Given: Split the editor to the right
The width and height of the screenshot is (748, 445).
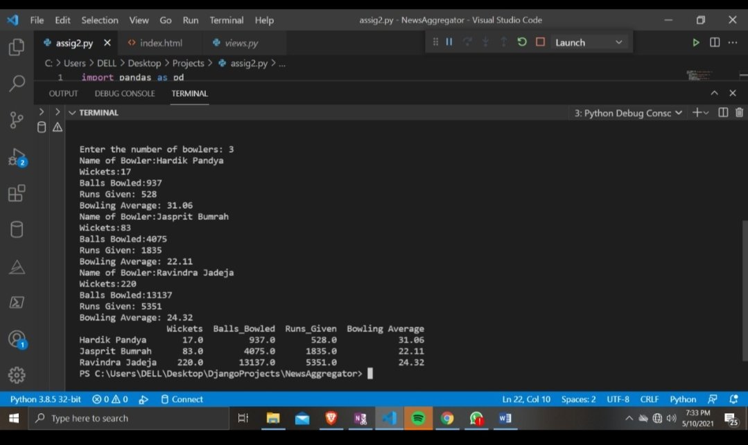Looking at the screenshot, I should click(715, 42).
